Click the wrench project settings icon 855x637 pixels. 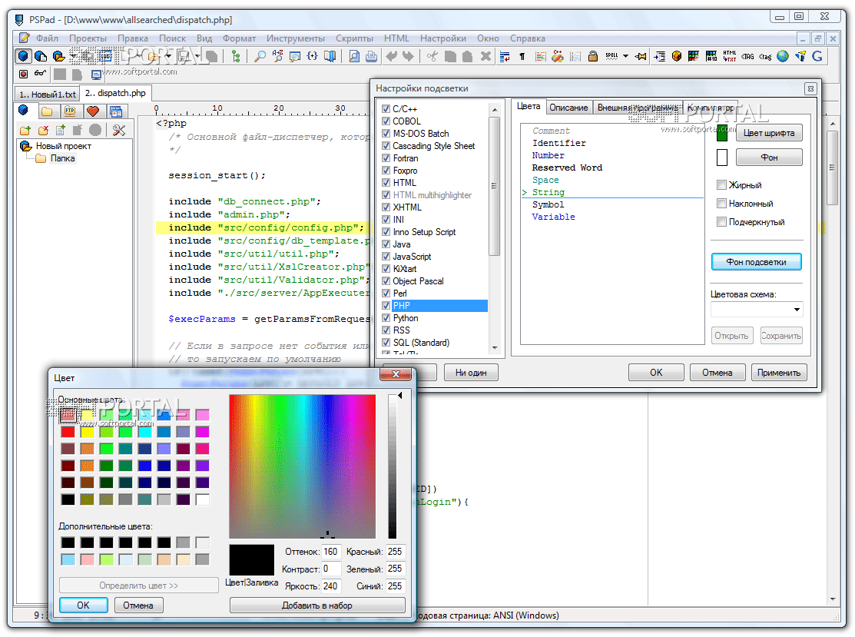point(118,131)
